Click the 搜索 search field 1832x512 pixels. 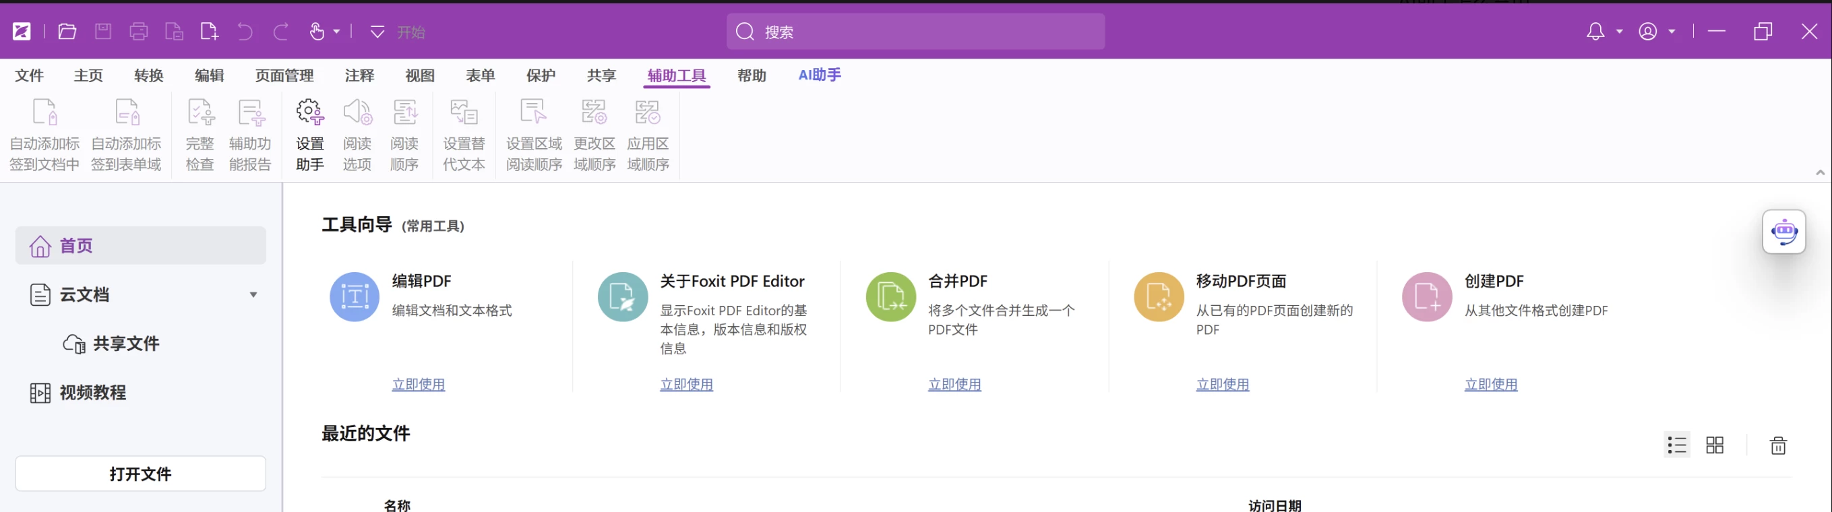(915, 31)
